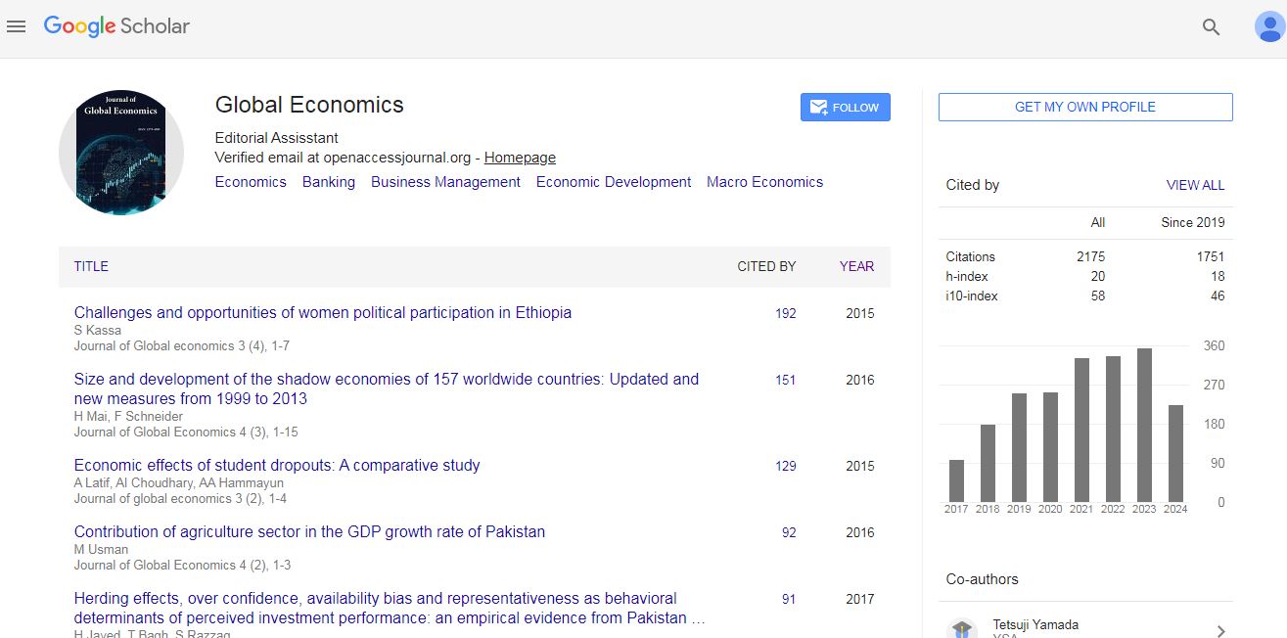View 192 citations for Ethiopia paper
The image size is (1287, 638).
tap(785, 313)
